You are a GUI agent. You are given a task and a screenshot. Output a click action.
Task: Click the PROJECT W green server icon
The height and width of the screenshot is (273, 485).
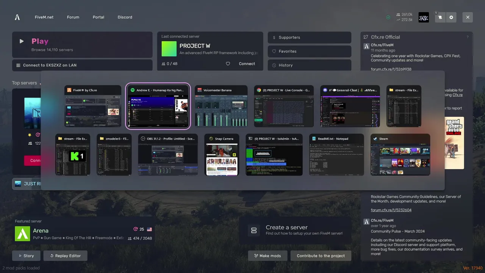[169, 49]
